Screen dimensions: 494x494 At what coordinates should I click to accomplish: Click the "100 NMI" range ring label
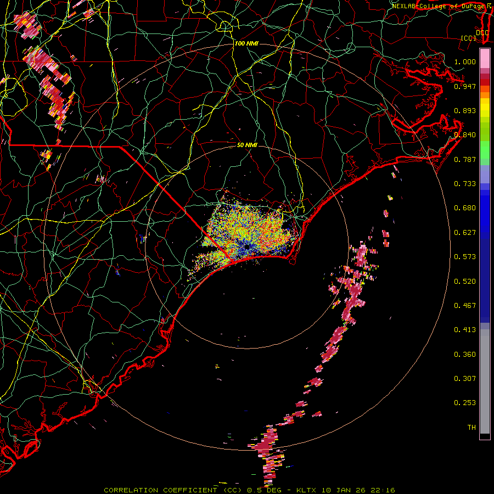point(246,43)
